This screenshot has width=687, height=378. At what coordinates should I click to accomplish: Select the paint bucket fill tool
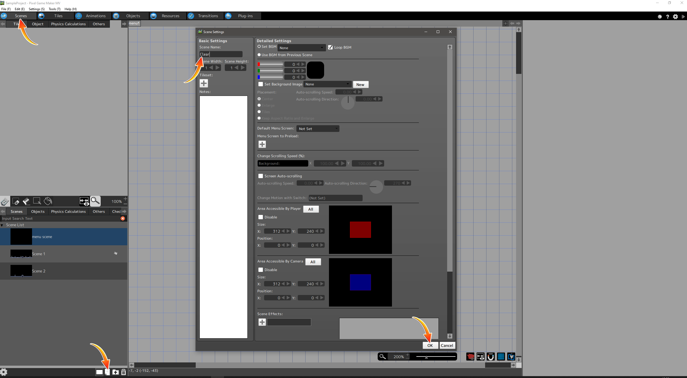[48, 201]
